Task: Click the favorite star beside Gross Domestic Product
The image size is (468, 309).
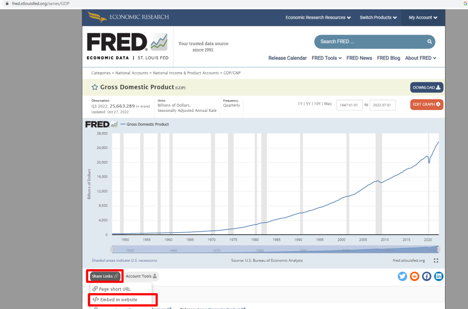Action: (95, 87)
